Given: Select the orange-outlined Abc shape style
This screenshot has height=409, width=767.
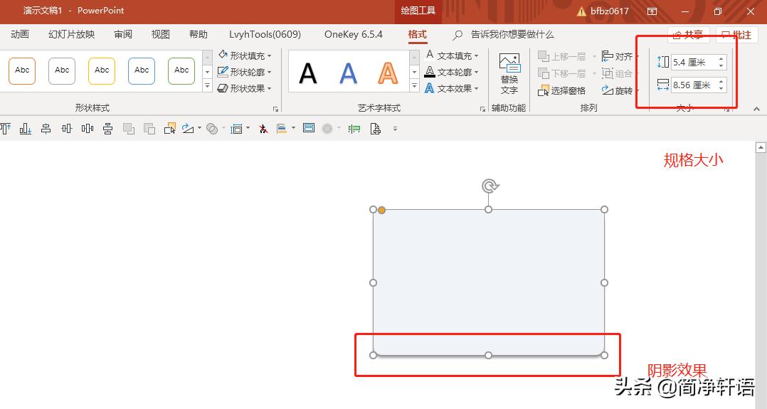Looking at the screenshot, I should 22,70.
